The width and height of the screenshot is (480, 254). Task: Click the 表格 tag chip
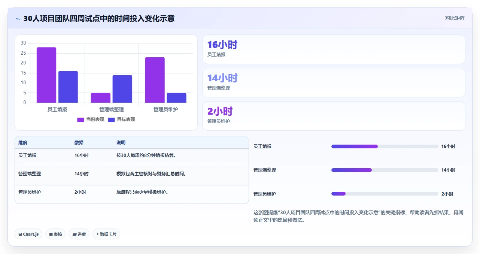55,234
